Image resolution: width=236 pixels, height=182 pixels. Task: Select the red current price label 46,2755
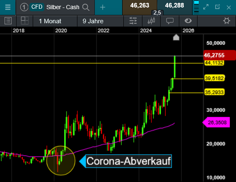pyautogui.click(x=219, y=55)
